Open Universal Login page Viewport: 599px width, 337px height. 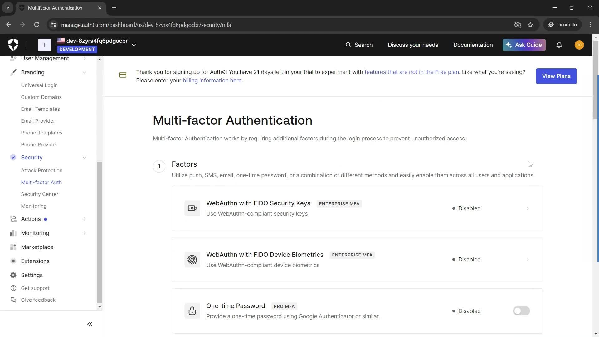click(39, 85)
